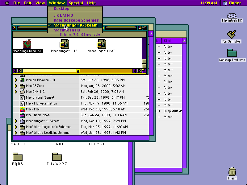This screenshot has height=185, width=247.
Task: Select the Mac-Florescentation scheme icon
Action: pos(22,104)
